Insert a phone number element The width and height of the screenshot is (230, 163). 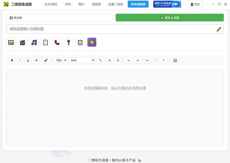coord(57,42)
